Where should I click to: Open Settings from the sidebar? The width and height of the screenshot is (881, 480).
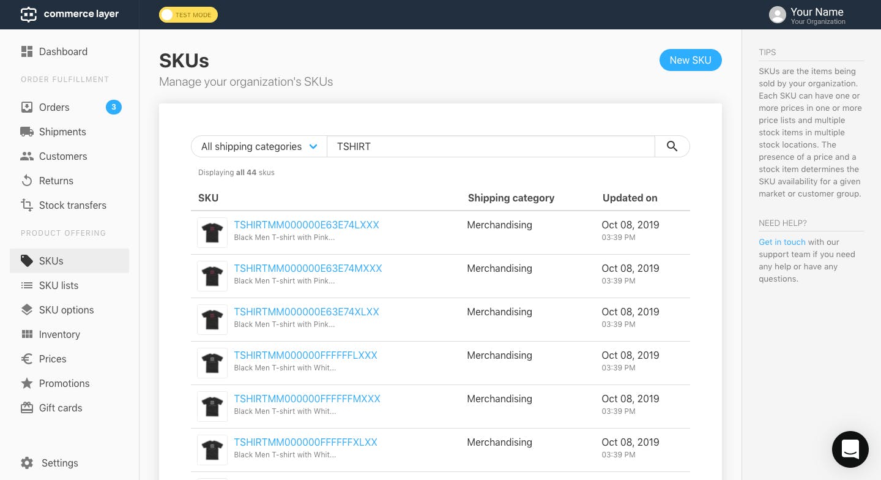coord(59,463)
